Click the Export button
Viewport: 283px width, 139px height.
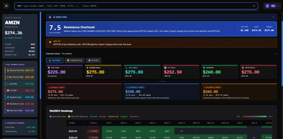click(x=93, y=60)
